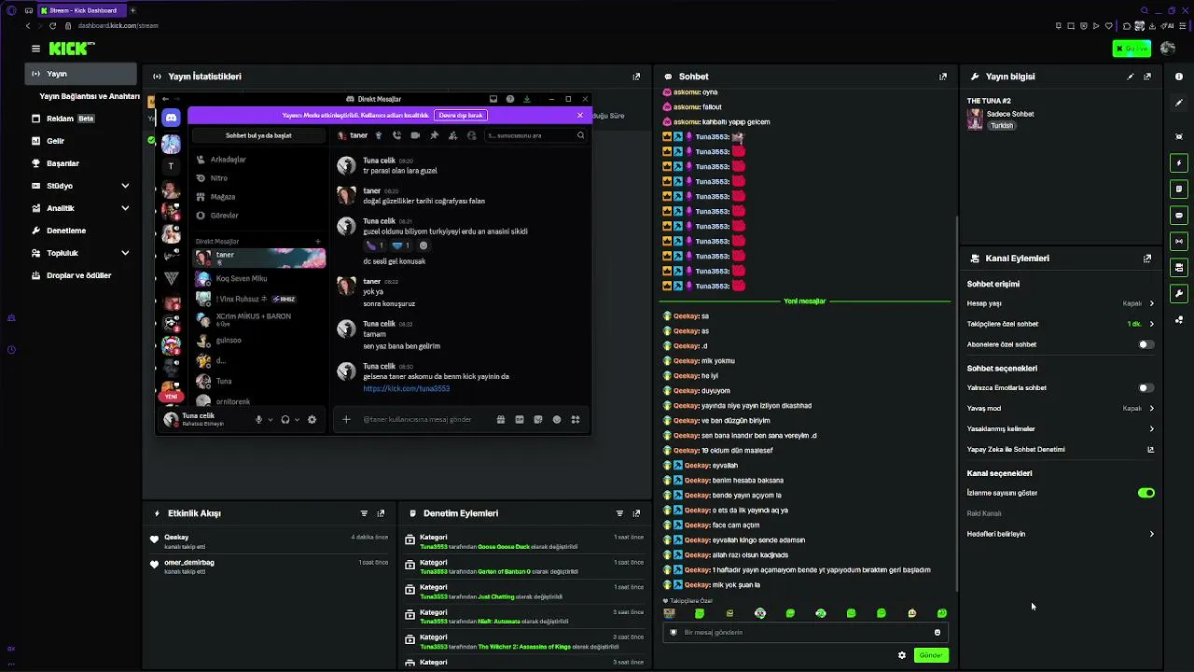Click Devre dışı bırak in Discord banner

tap(461, 116)
